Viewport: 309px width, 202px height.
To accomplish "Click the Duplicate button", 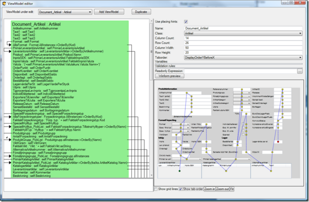I will (x=141, y=12).
